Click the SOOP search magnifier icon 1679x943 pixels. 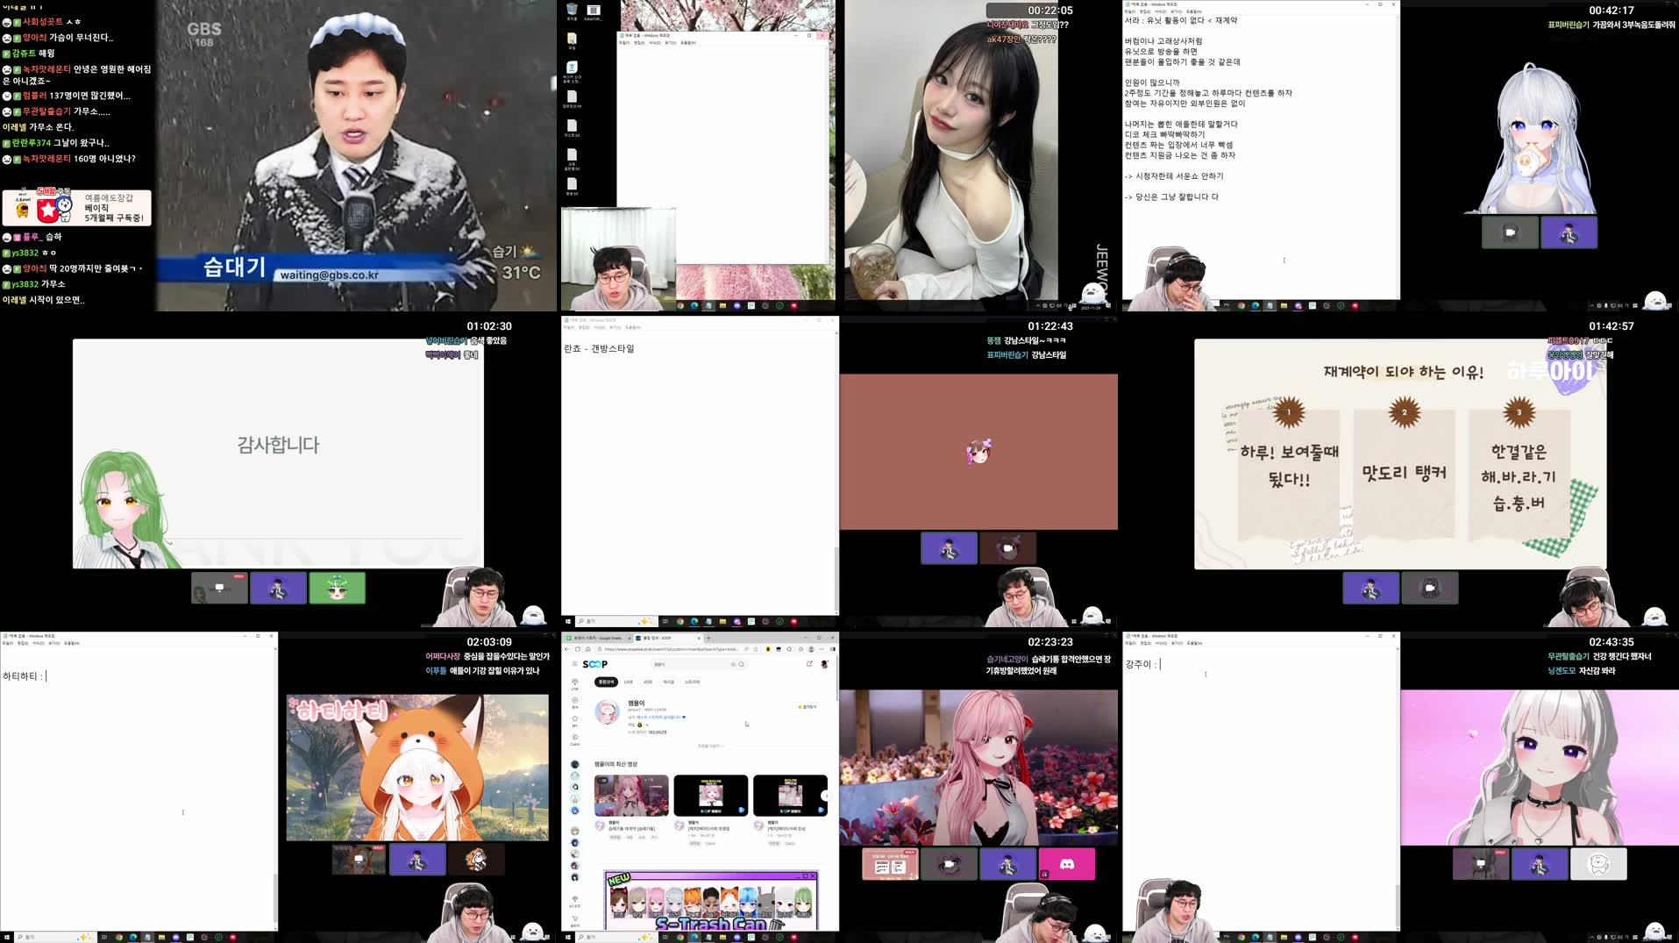741,665
